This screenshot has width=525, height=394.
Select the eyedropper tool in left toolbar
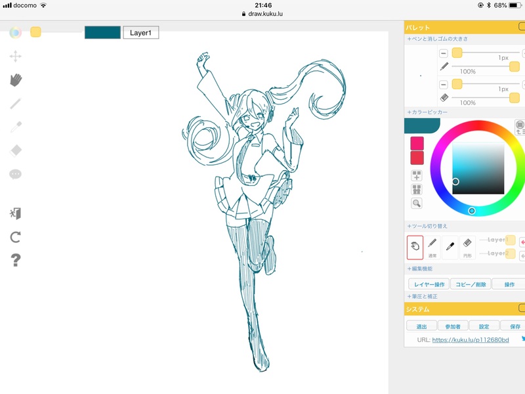pyautogui.click(x=16, y=127)
